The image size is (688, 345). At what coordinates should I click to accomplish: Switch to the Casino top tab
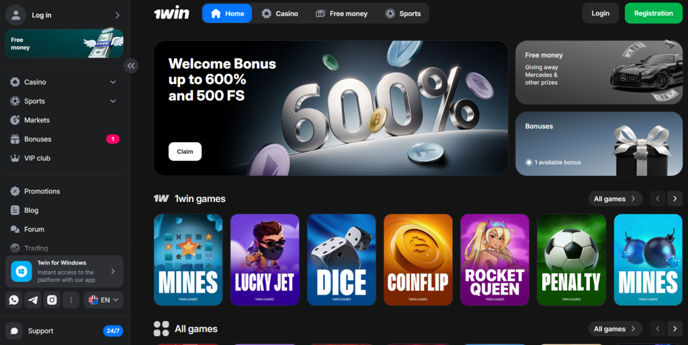coord(280,13)
